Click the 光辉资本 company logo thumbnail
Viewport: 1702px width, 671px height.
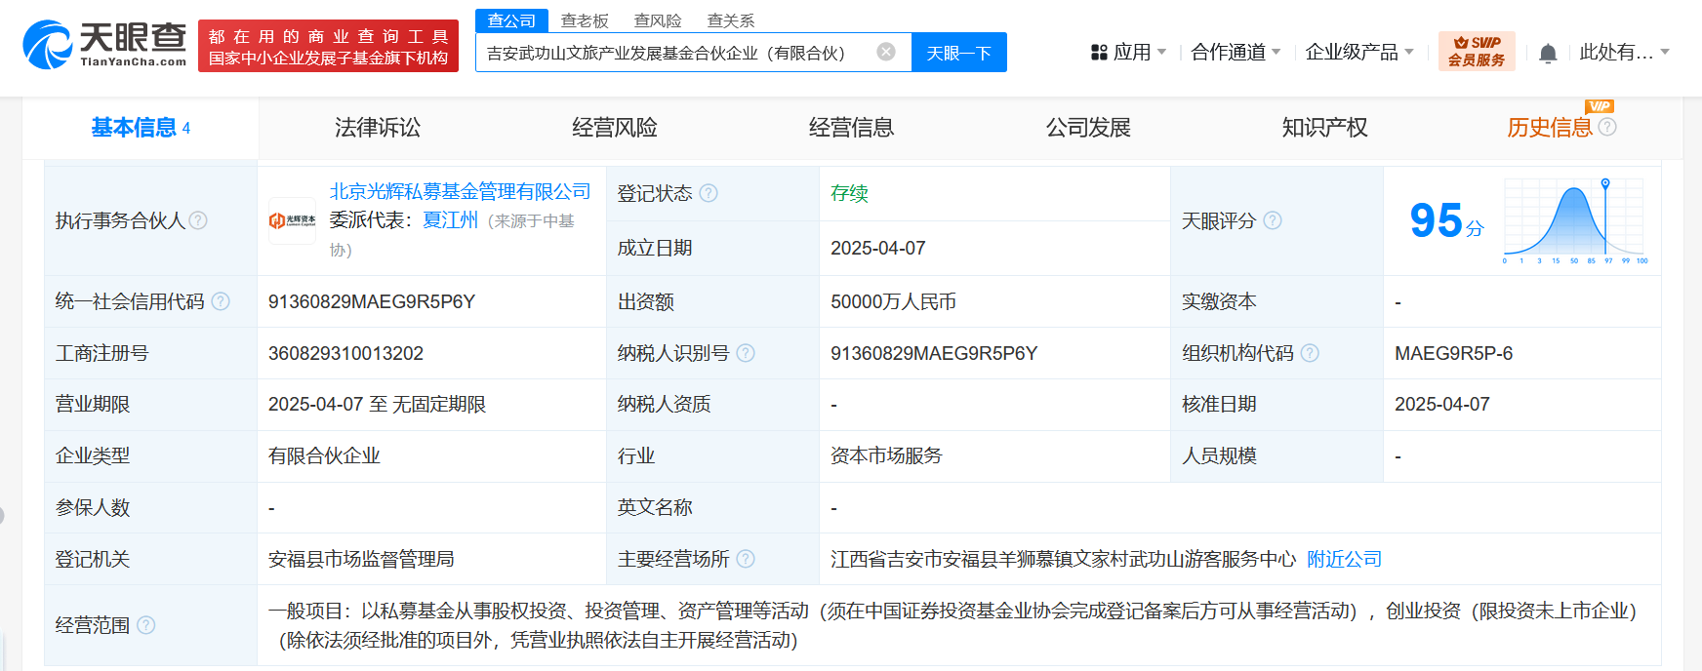(293, 220)
